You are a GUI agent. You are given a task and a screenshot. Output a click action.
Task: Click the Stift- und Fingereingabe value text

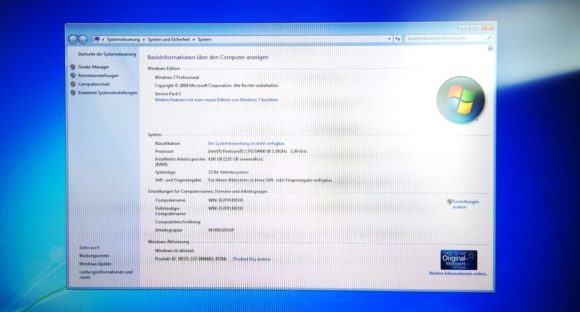[x=270, y=180]
